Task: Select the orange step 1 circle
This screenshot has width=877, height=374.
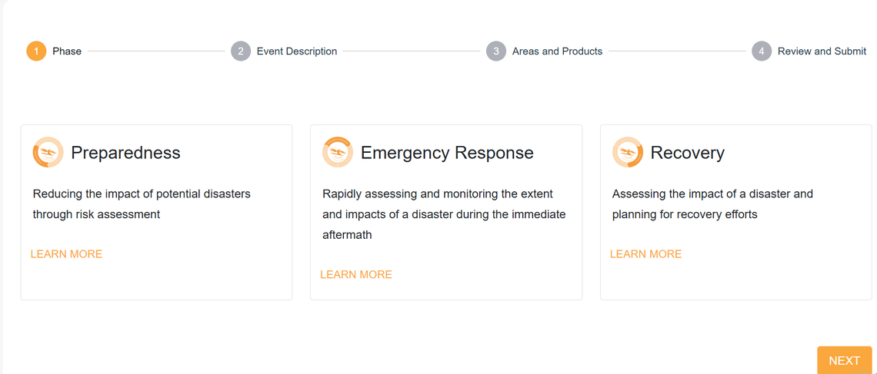Action: pyautogui.click(x=36, y=51)
